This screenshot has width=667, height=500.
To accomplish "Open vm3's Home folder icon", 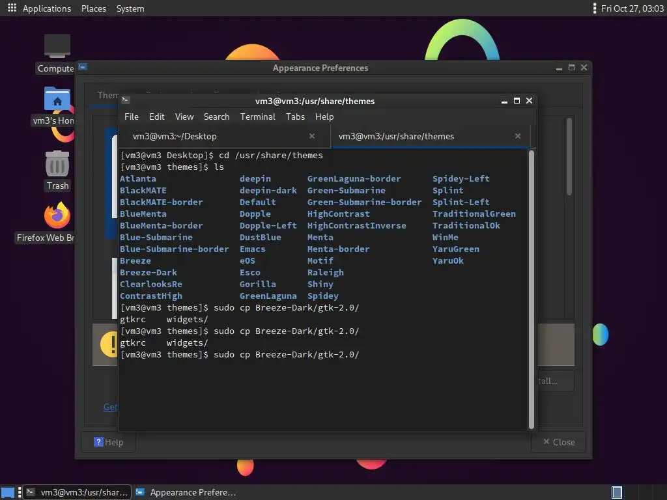I will 57,99.
